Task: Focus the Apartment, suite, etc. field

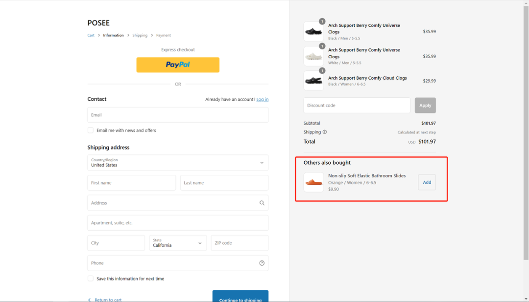Action: point(178,223)
